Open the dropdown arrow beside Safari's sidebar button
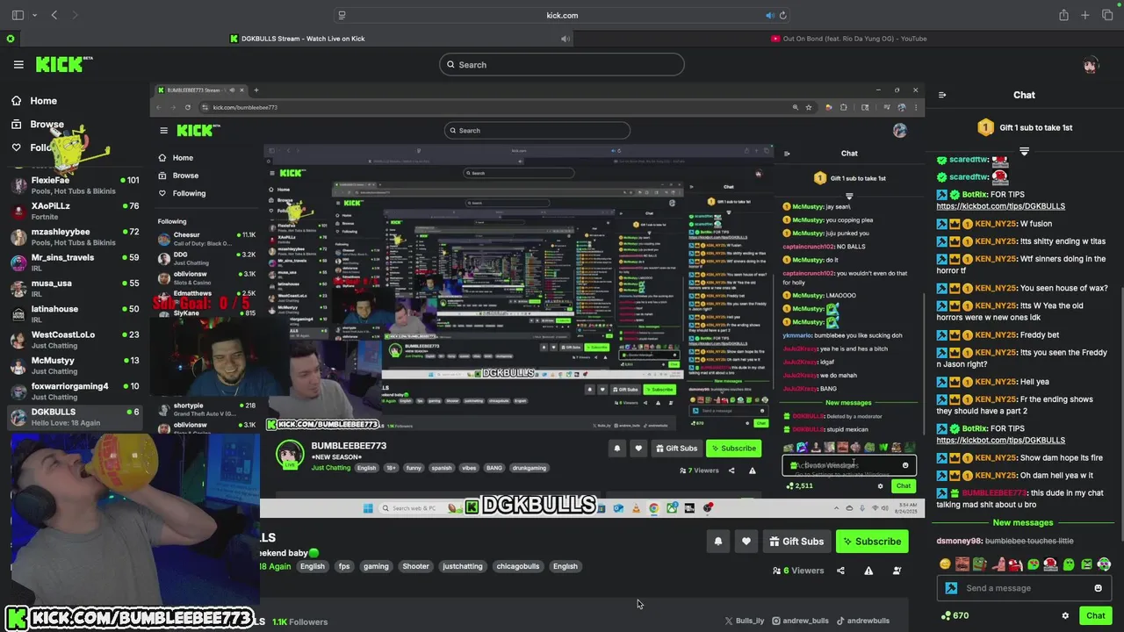The image size is (1124, 632). tap(34, 15)
